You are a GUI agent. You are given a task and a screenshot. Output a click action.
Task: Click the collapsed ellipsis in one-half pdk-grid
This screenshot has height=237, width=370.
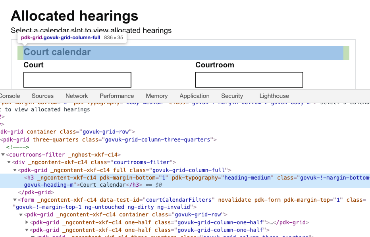[x=271, y=222]
